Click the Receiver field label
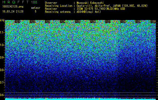Screen dimensions: 158x100 pyautogui.click(x=51, y=9)
